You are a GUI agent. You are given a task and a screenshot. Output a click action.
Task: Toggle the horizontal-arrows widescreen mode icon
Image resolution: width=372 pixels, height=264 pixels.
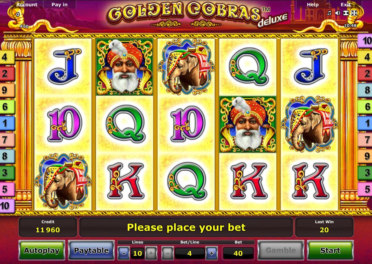pos(346,13)
